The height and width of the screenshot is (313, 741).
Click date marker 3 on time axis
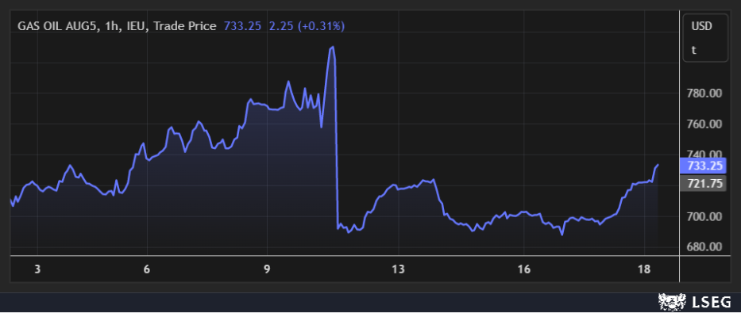37,269
